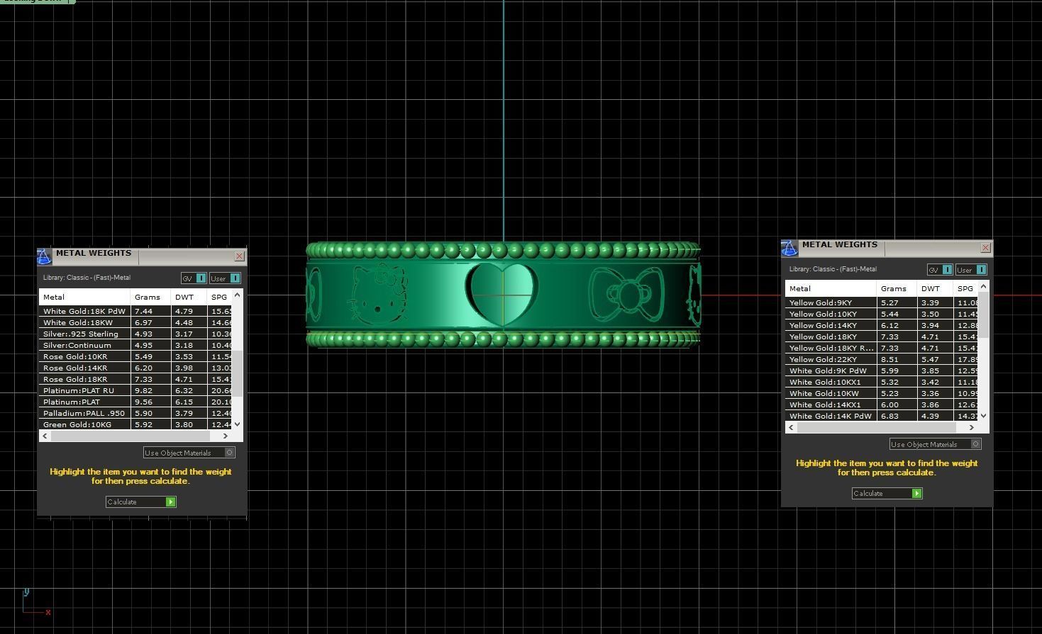Select the White Gold:9K PdW row

coord(882,370)
